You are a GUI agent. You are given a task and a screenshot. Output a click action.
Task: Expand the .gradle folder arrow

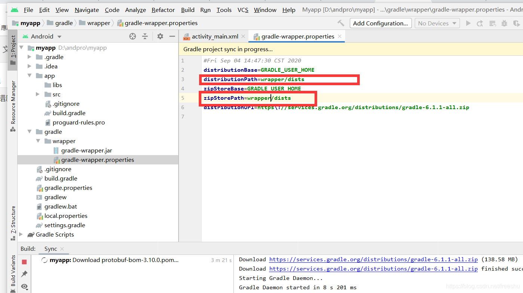(x=30, y=57)
